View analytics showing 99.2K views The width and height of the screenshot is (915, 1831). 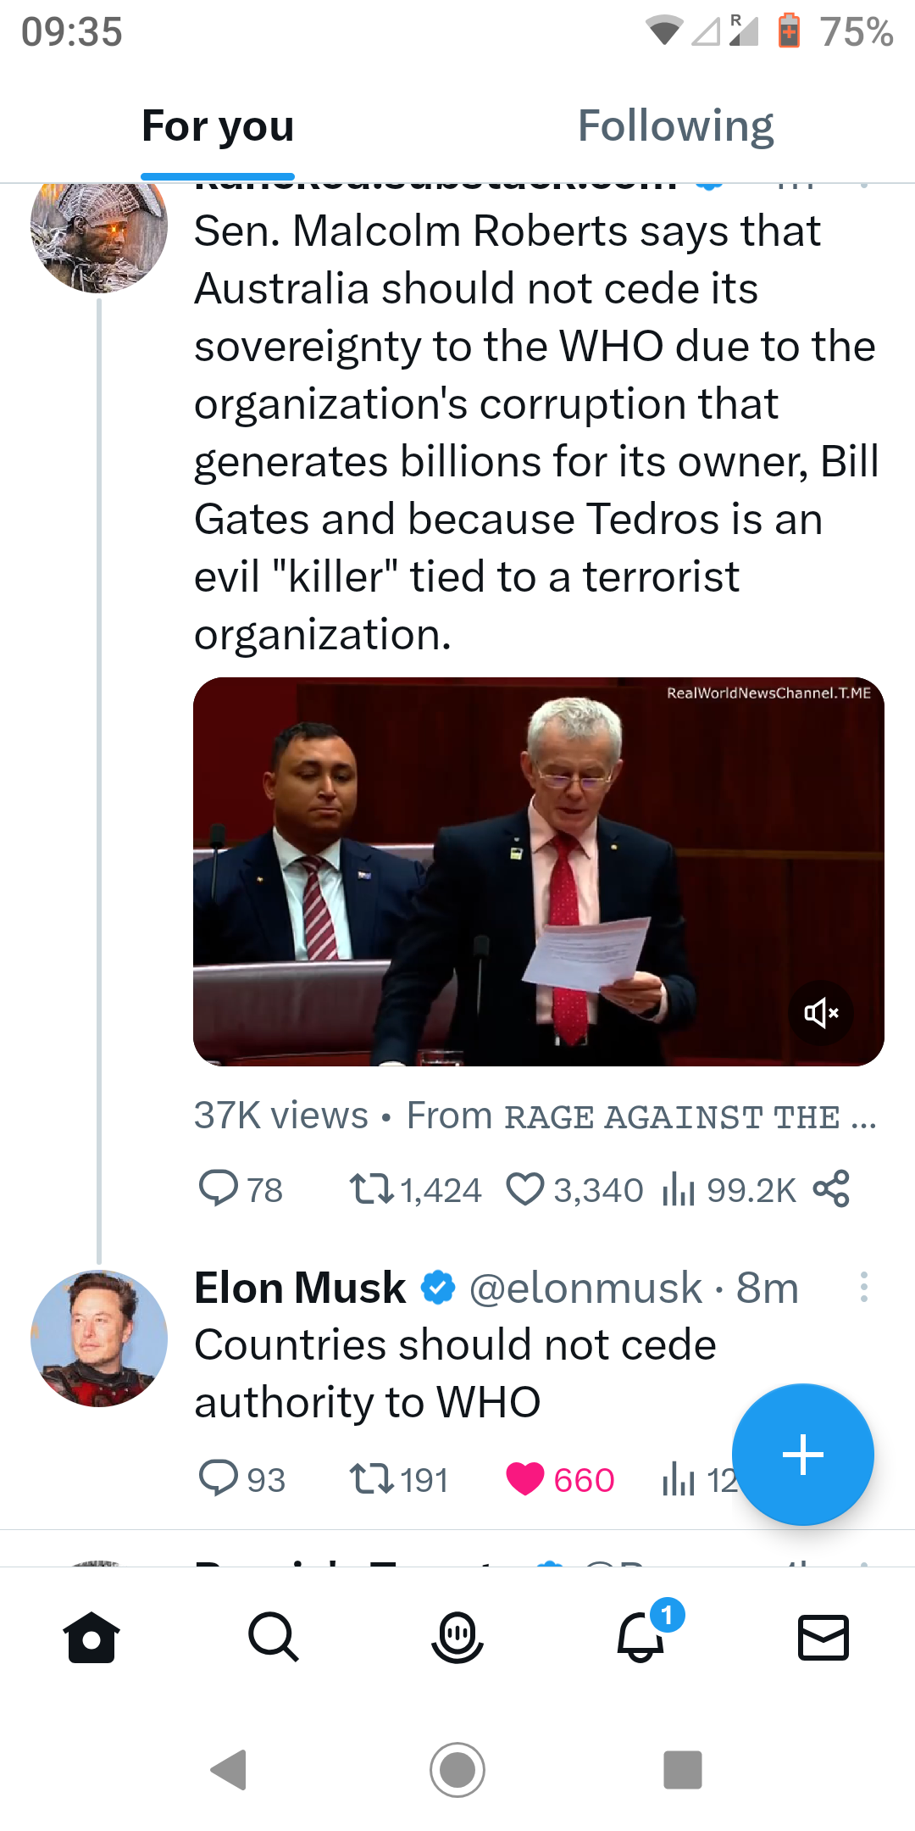729,1190
